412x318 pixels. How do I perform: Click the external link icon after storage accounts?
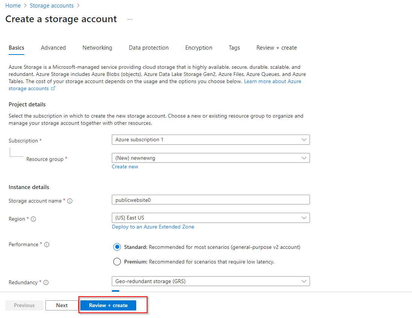pos(53,89)
